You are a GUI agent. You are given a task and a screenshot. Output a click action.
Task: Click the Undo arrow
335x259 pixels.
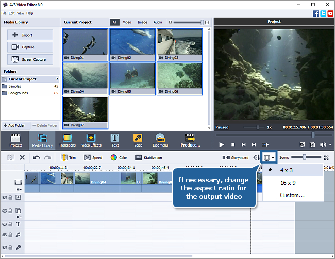click(37, 158)
